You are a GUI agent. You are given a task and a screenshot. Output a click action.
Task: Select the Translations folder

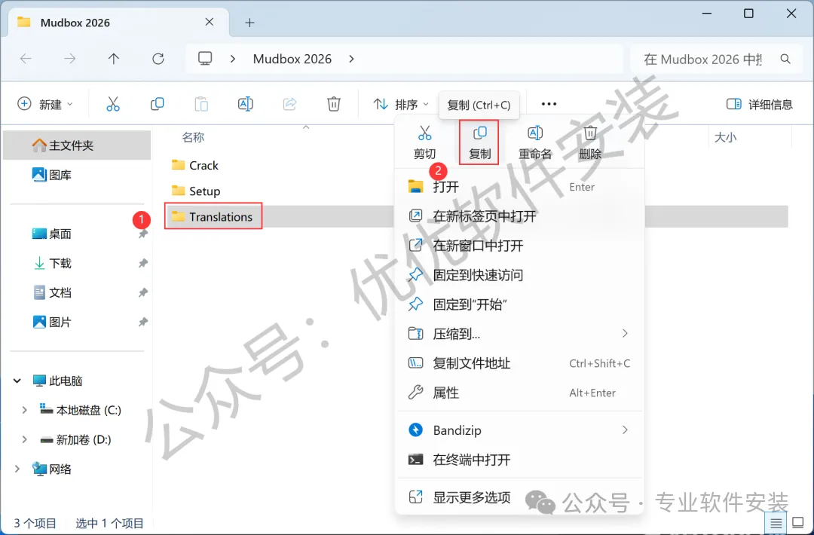[212, 216]
